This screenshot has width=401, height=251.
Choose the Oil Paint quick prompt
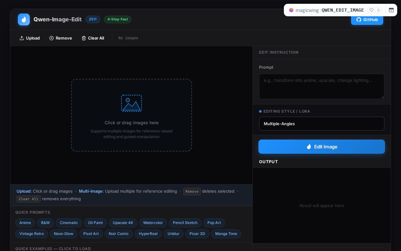(x=95, y=223)
